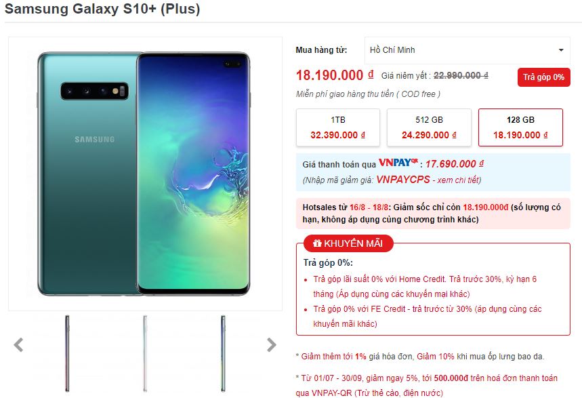Click the FE Credit installment offer text
This screenshot has height=398, width=582.
pos(428,316)
